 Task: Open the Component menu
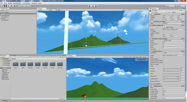click(26, 3)
